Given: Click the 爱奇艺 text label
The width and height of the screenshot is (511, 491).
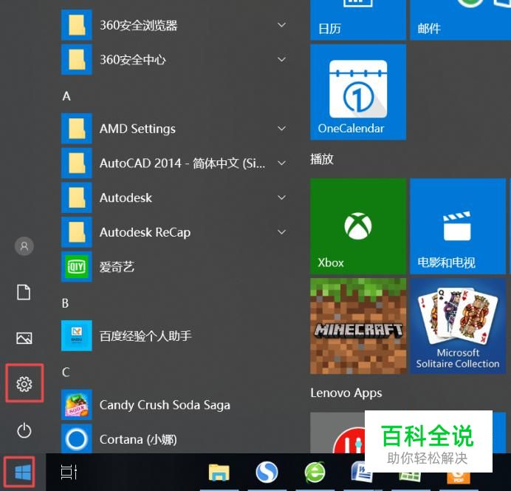Looking at the screenshot, I should pos(117,267).
